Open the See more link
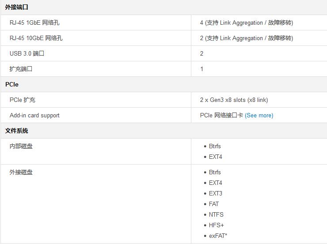The image size is (327, 244). [x=259, y=115]
